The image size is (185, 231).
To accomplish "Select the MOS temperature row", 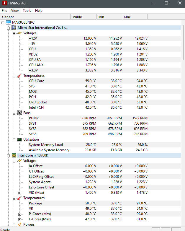I will point(105,92).
